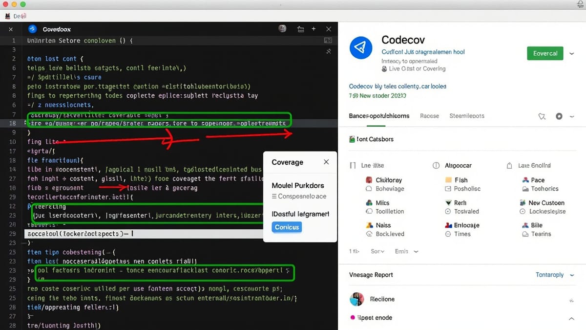Click the Clkitlorey red icon
This screenshot has height=330, width=586.
(369, 180)
